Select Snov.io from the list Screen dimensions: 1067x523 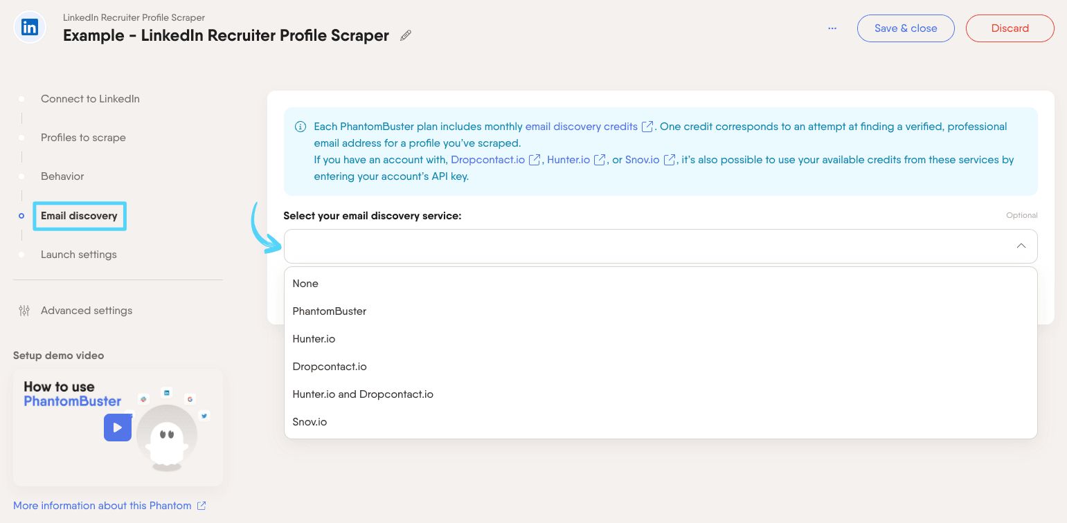[661, 422]
